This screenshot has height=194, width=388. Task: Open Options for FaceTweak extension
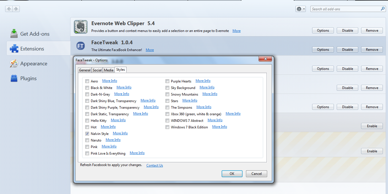tap(323, 50)
